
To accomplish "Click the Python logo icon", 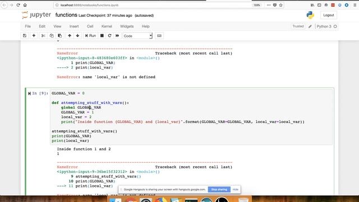I will click(310, 15).
